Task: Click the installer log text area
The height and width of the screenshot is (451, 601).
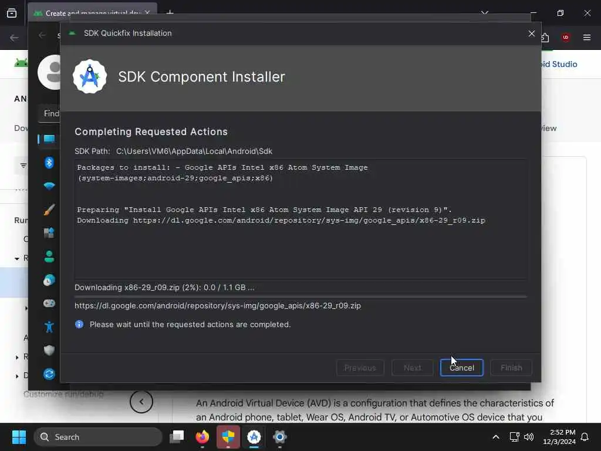Action: coord(301,220)
